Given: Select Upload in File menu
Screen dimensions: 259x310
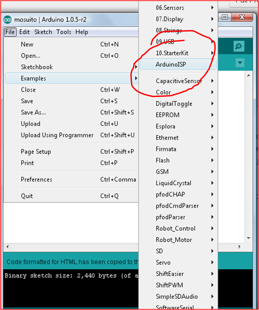Looking at the screenshot, I should pyautogui.click(x=72, y=124).
